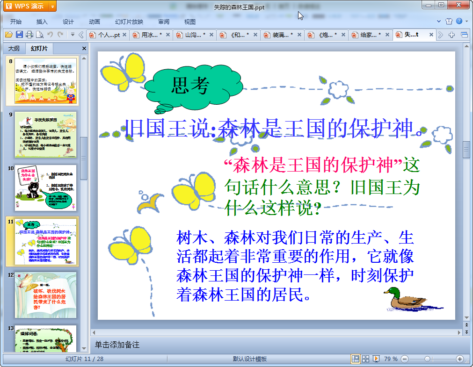Open WPS 演示 application menu
The width and height of the screenshot is (473, 367).
tap(26, 6)
